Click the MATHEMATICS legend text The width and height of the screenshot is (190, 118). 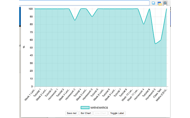(99, 108)
